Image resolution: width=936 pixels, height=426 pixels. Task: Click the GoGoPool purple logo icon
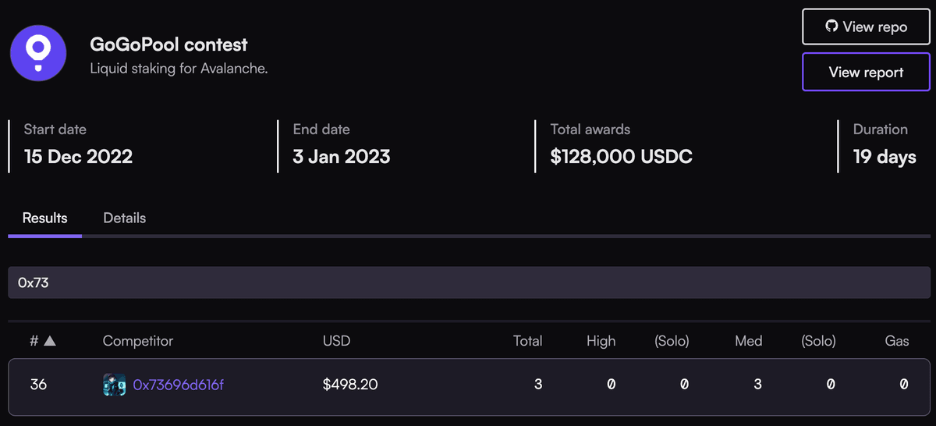point(37,48)
